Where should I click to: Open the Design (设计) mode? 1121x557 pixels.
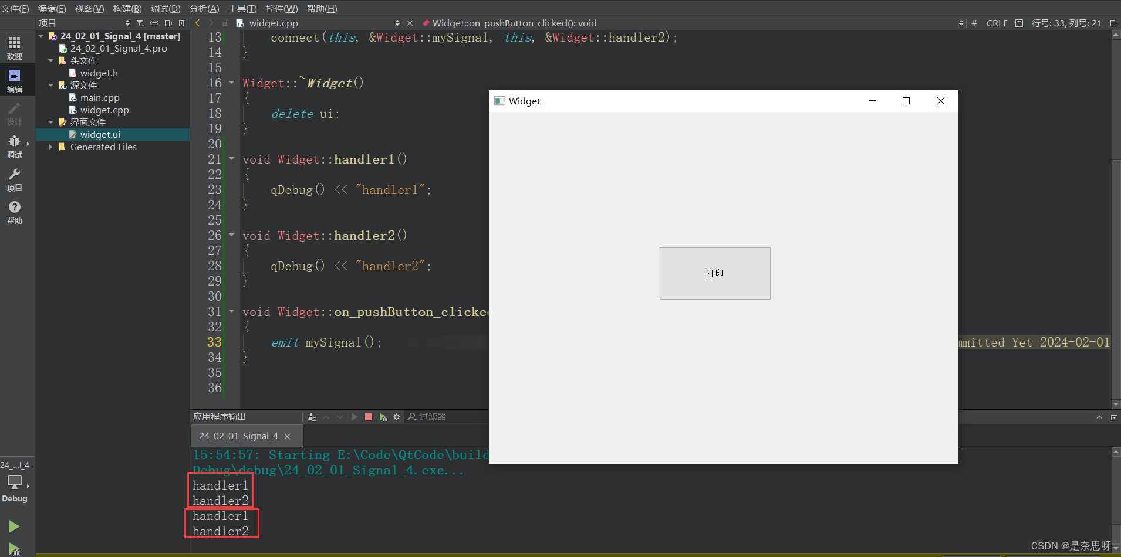click(x=15, y=113)
